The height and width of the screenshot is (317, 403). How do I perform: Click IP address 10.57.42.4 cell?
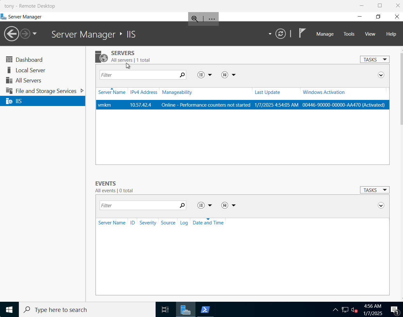(140, 105)
